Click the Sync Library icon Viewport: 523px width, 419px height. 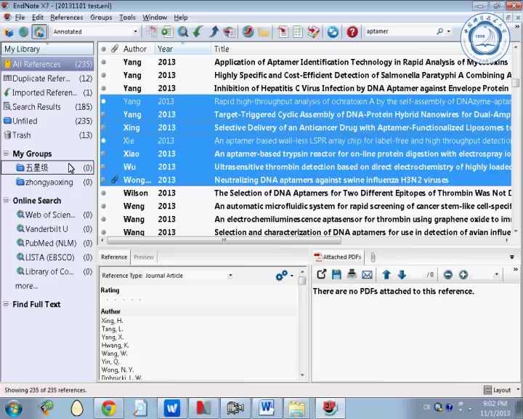[333, 32]
